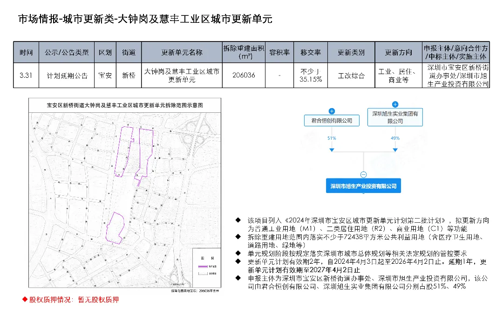Expand the plus icon above 君合恒创有限公司
The image size is (503, 336).
332,111
